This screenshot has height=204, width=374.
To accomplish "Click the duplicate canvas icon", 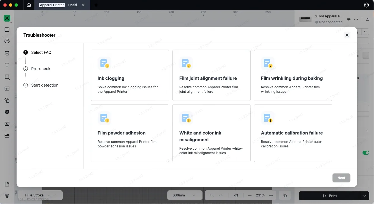I will pyautogui.click(x=285, y=195).
